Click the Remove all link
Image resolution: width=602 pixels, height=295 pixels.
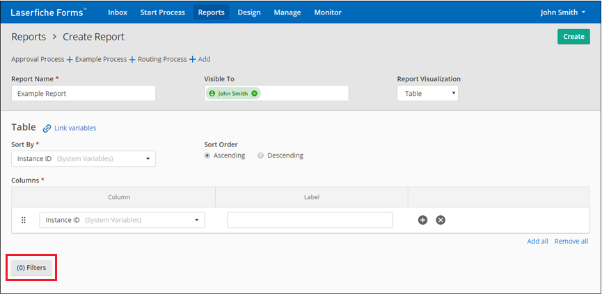[571, 242]
